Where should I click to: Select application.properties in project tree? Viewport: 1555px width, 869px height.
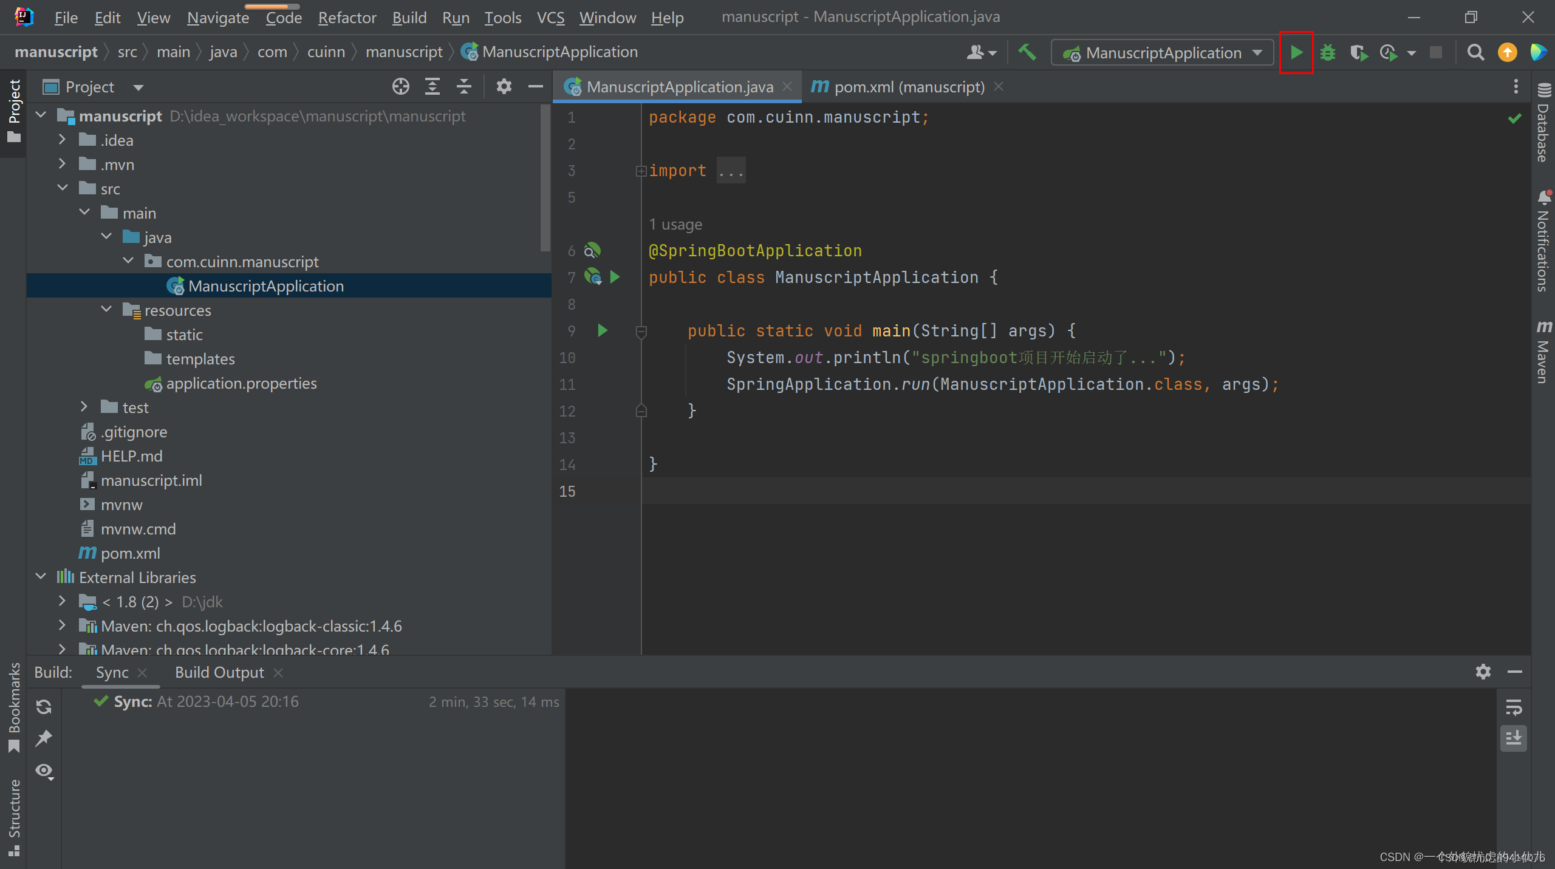pos(241,383)
